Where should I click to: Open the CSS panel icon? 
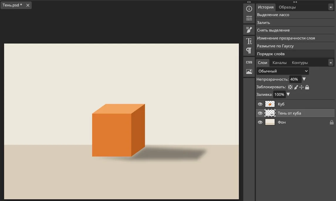coord(249,62)
